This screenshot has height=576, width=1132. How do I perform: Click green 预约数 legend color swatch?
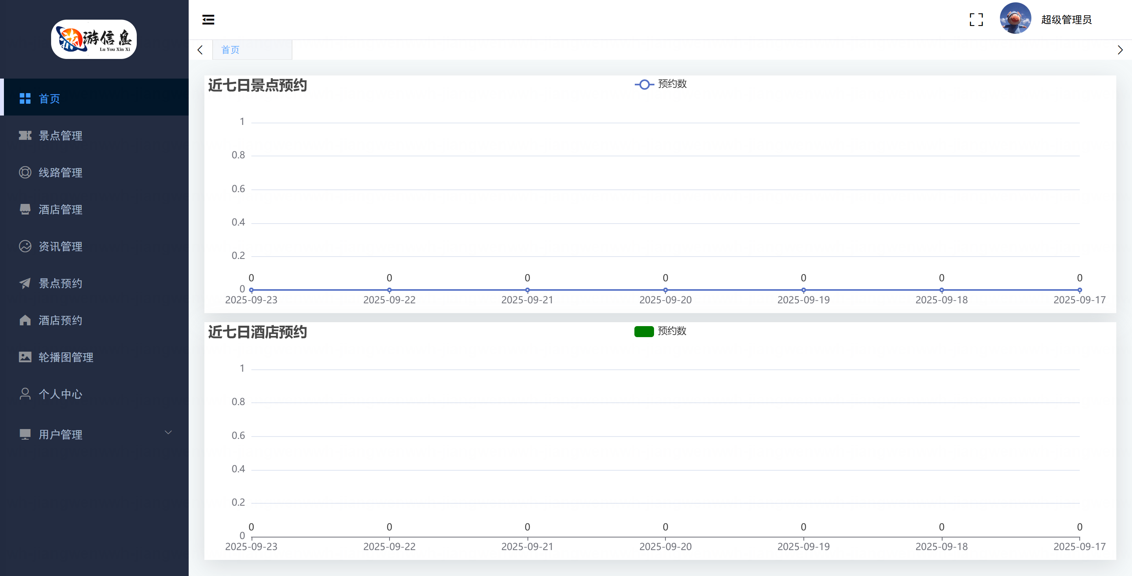point(644,331)
